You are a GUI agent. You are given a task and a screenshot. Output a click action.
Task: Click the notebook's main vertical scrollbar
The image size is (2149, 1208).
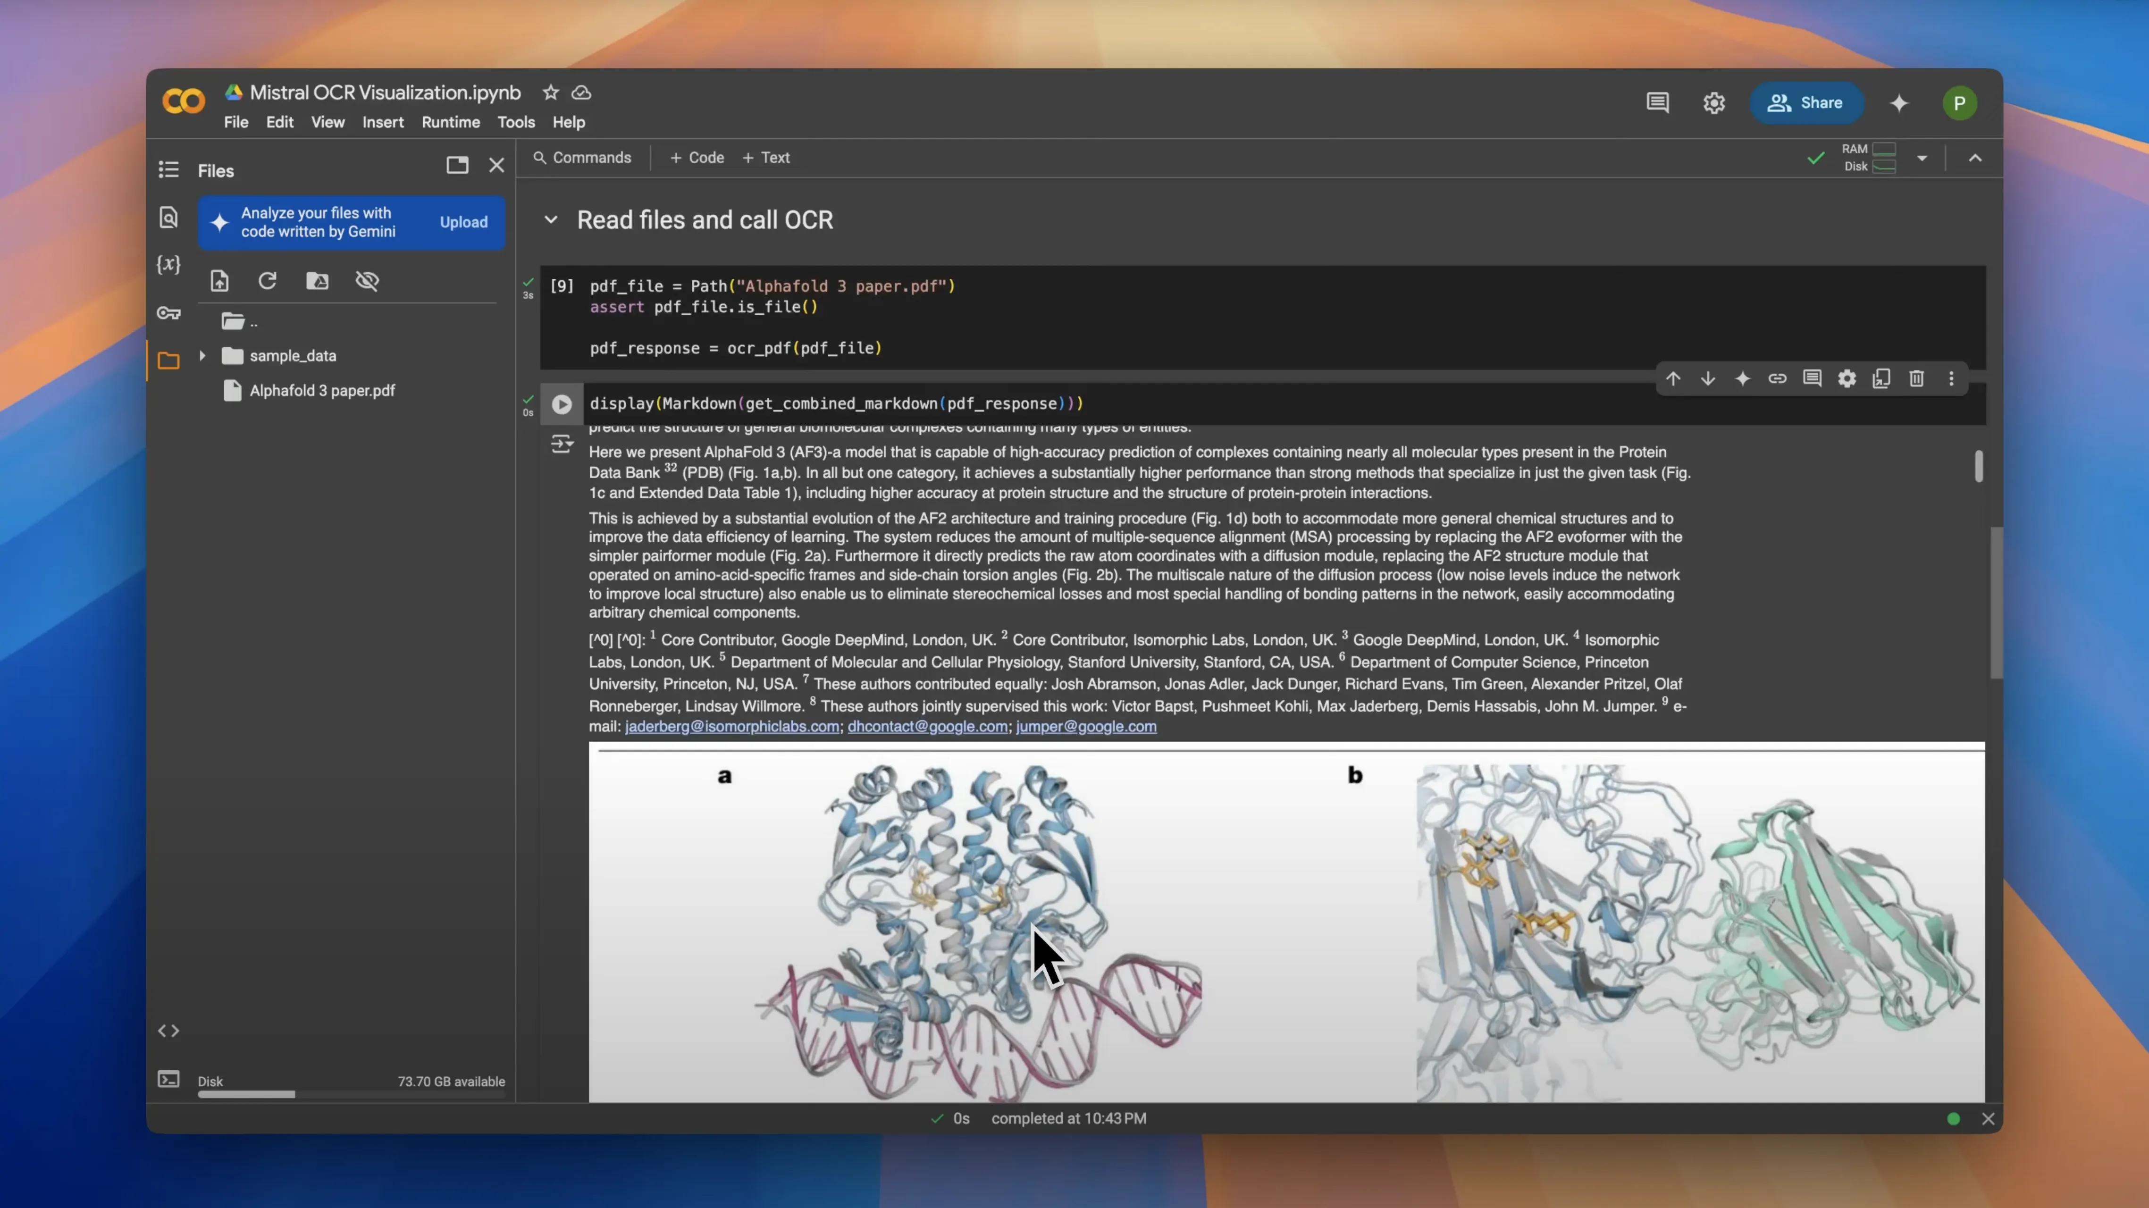tap(1996, 602)
